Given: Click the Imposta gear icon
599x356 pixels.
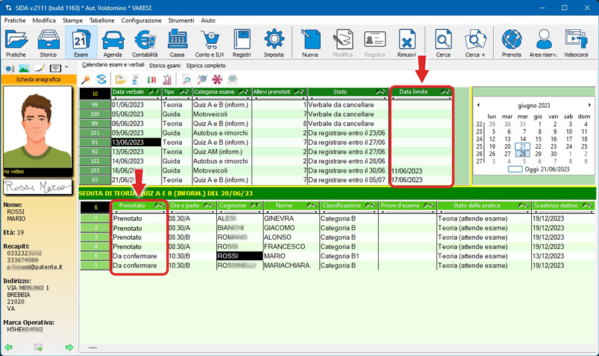Looking at the screenshot, I should click(274, 43).
